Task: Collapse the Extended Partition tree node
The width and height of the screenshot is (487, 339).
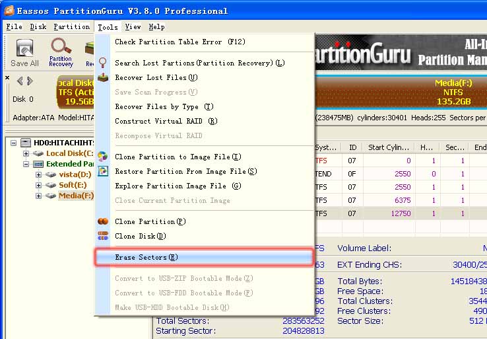Action: coord(26,164)
